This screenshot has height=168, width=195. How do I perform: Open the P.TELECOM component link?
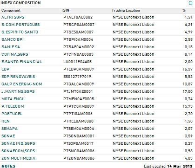click(13, 106)
